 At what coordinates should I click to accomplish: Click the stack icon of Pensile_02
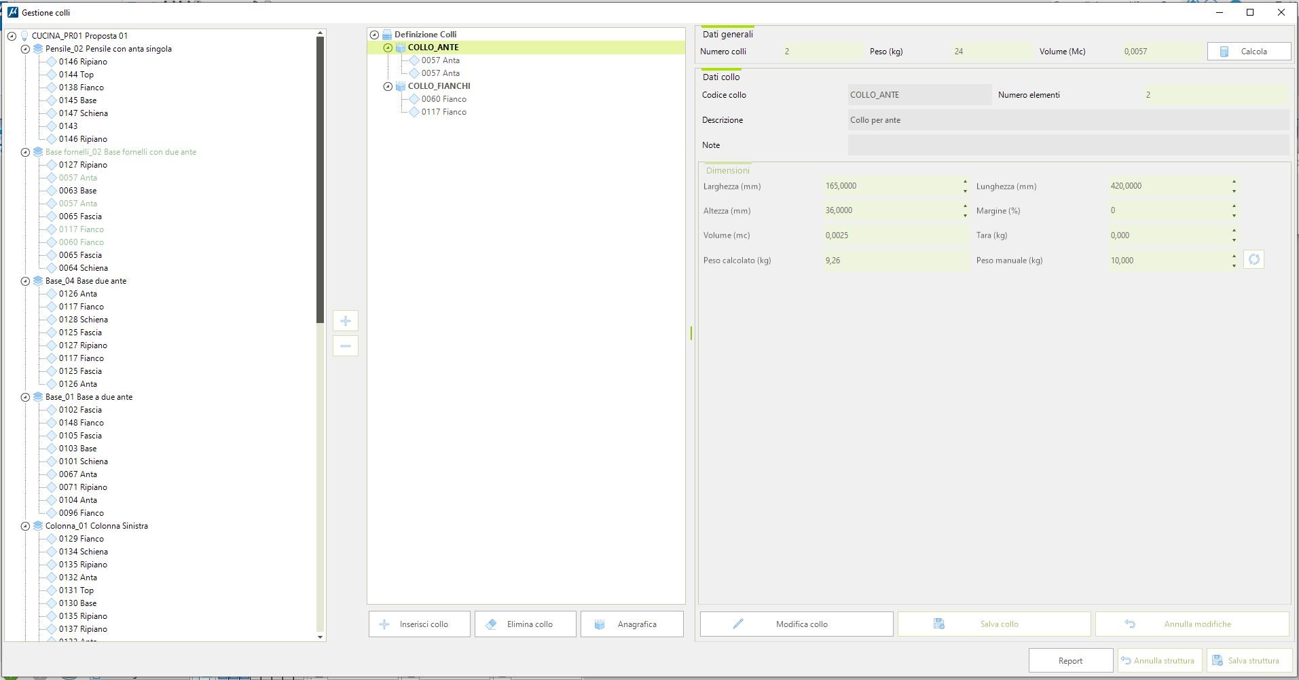[x=38, y=49]
